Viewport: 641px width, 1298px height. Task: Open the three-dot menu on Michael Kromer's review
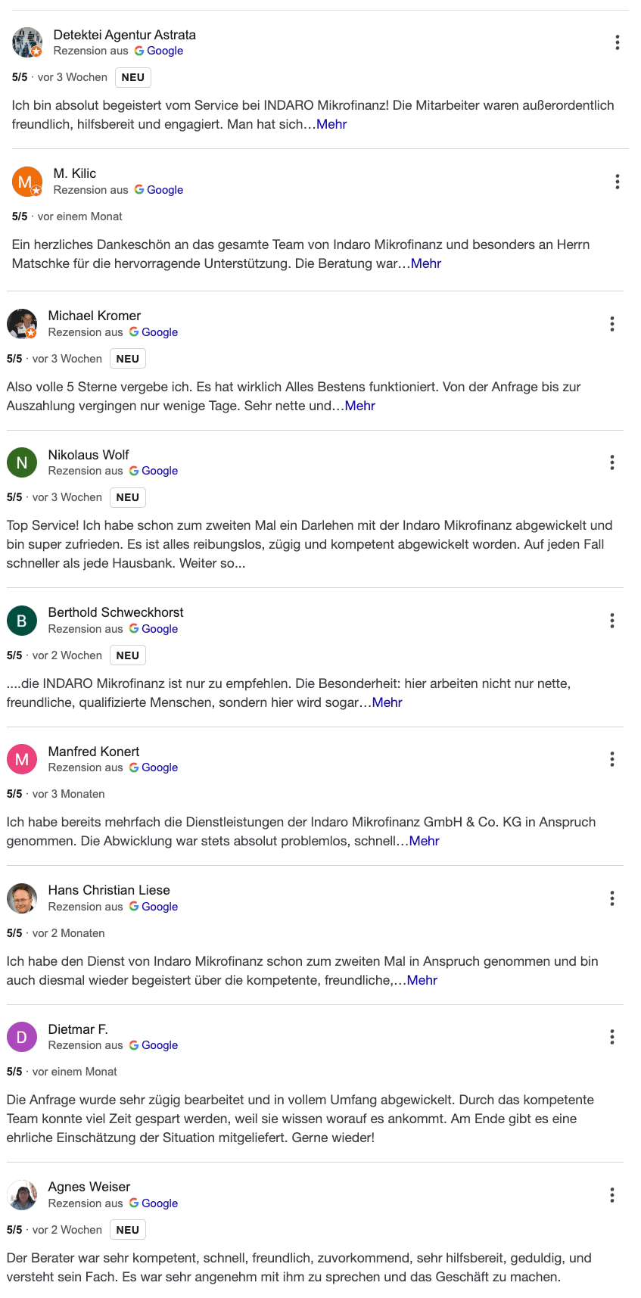point(611,324)
